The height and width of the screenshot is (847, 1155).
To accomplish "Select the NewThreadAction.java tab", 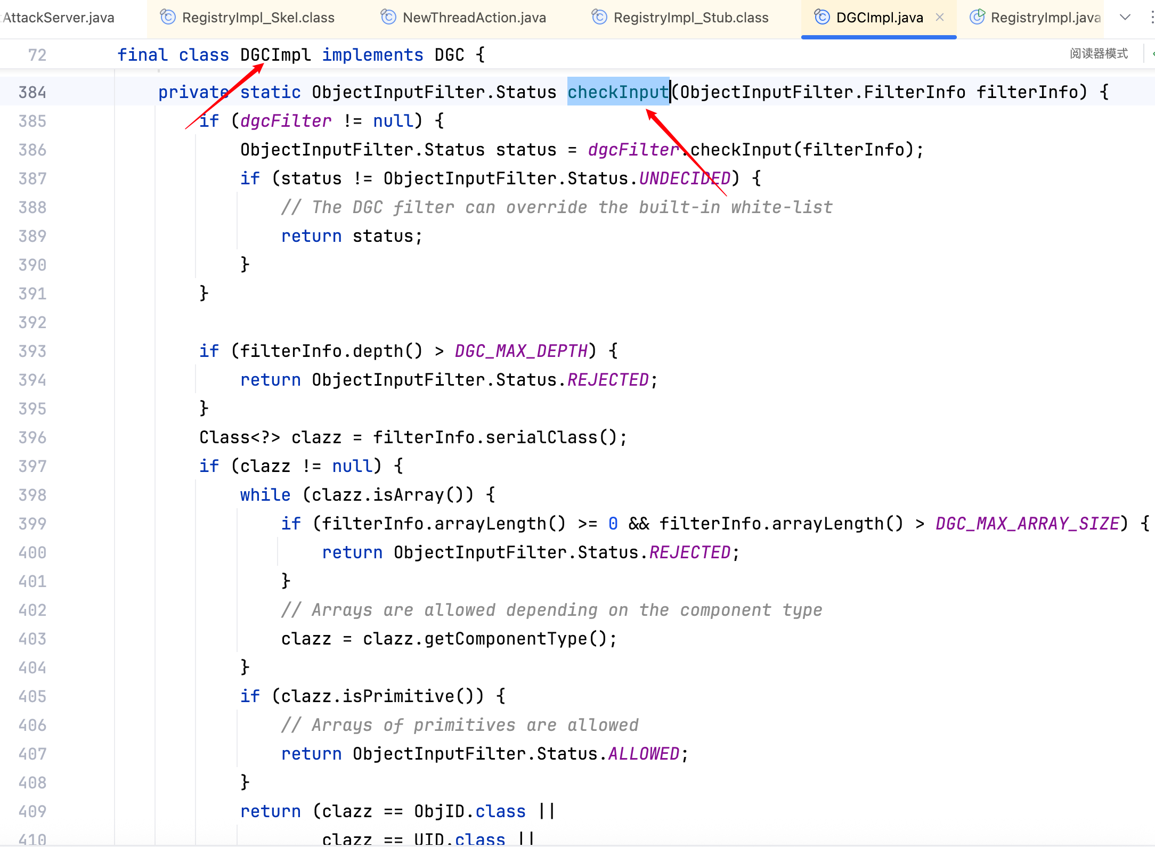I will coord(474,18).
